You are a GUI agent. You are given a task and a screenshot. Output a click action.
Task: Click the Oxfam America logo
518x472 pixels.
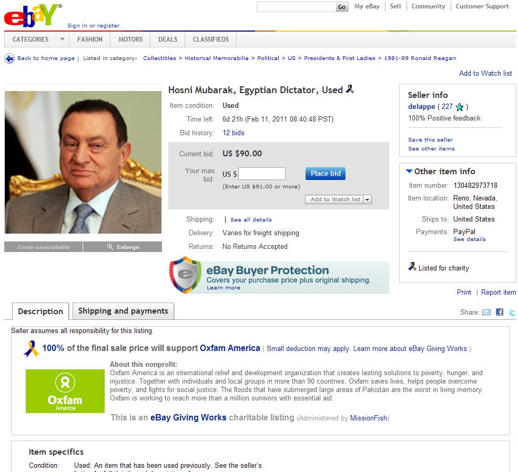(x=65, y=391)
